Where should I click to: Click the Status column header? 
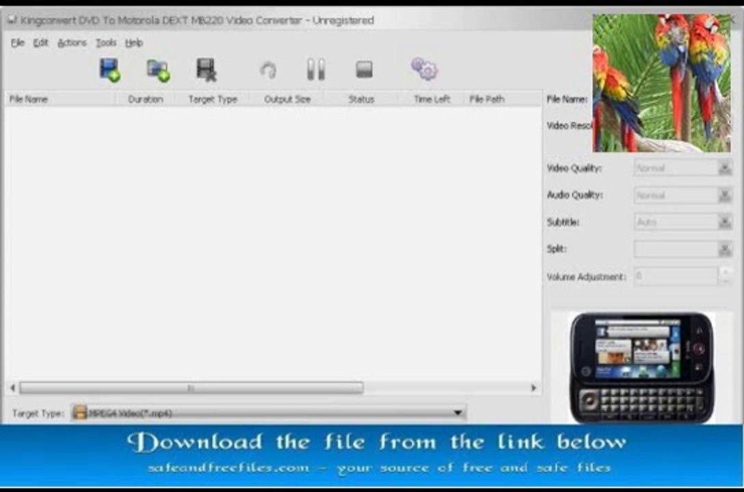[x=361, y=99]
